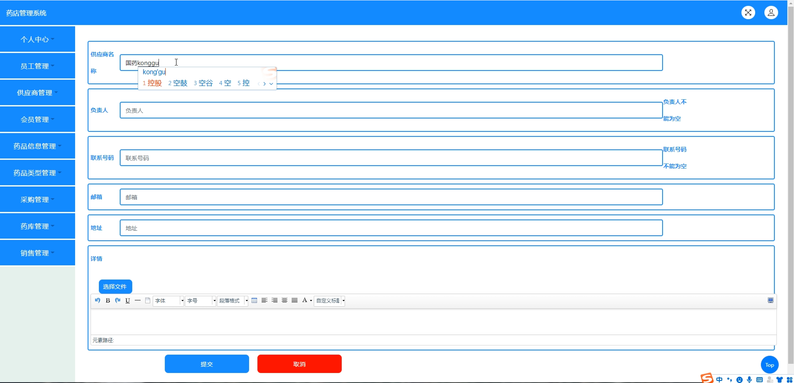The height and width of the screenshot is (383, 794).
Task: Focus the 联系号码 input field
Action: pos(391,158)
